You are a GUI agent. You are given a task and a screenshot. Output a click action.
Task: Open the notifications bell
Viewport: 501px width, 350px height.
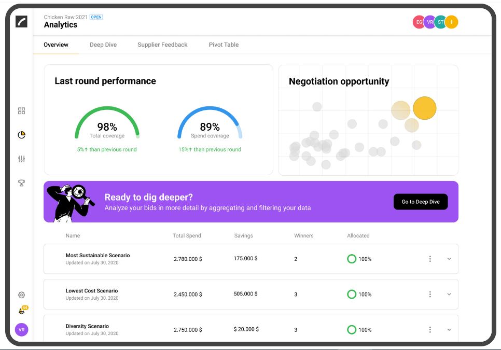point(21,311)
